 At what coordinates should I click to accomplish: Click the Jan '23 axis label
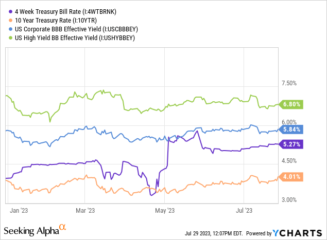tap(17, 210)
